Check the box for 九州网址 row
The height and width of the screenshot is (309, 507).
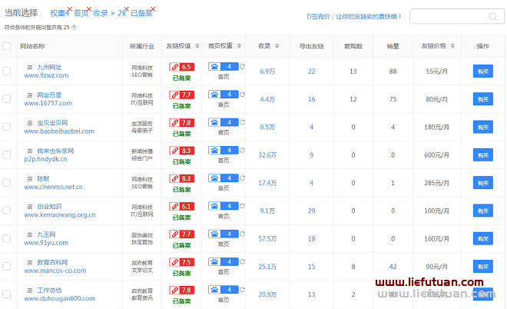click(x=6, y=71)
